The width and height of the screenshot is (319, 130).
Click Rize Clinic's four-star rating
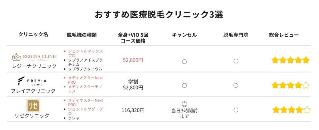click(x=291, y=110)
